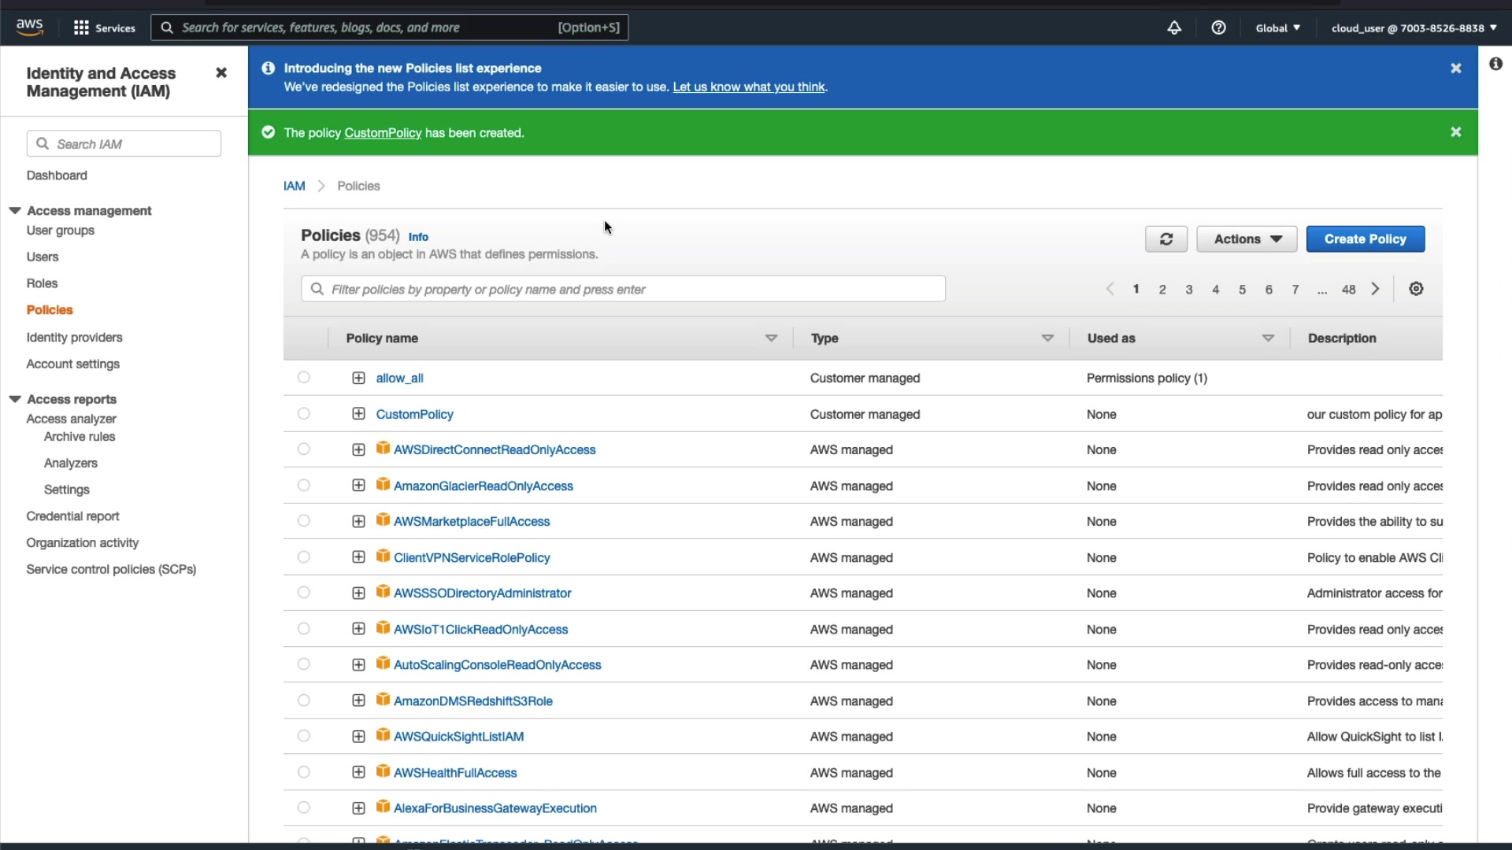This screenshot has width=1512, height=850.
Task: Open the info panel icon at right edge
Action: pyautogui.click(x=1495, y=64)
